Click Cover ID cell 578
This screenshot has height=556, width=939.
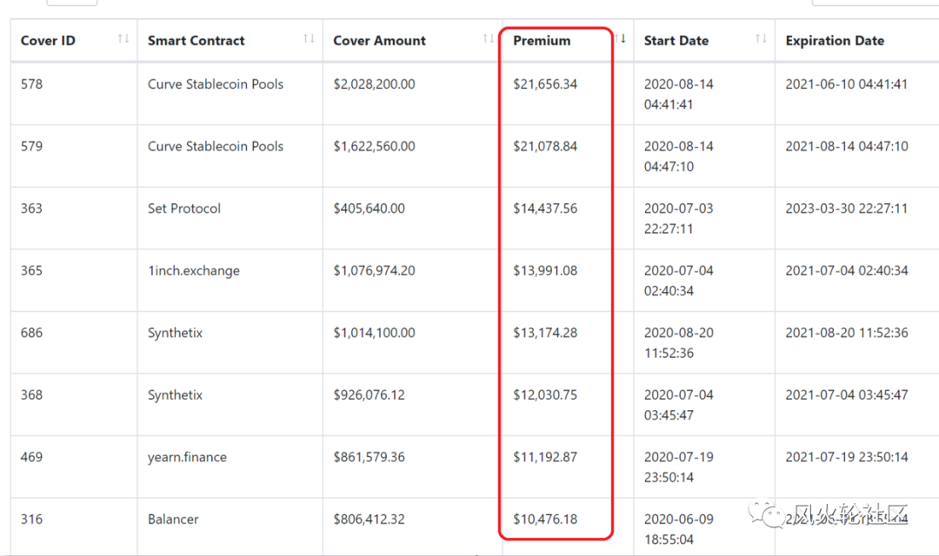[32, 84]
